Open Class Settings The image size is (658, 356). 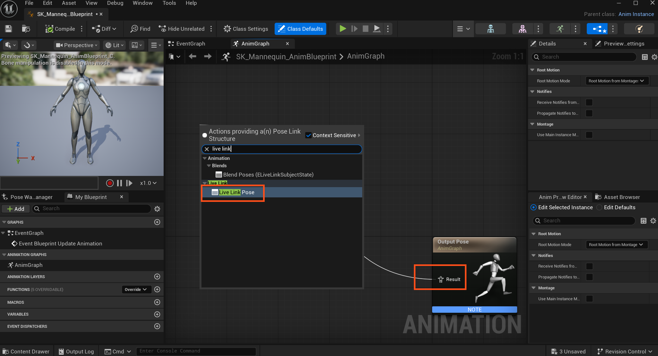[246, 29]
